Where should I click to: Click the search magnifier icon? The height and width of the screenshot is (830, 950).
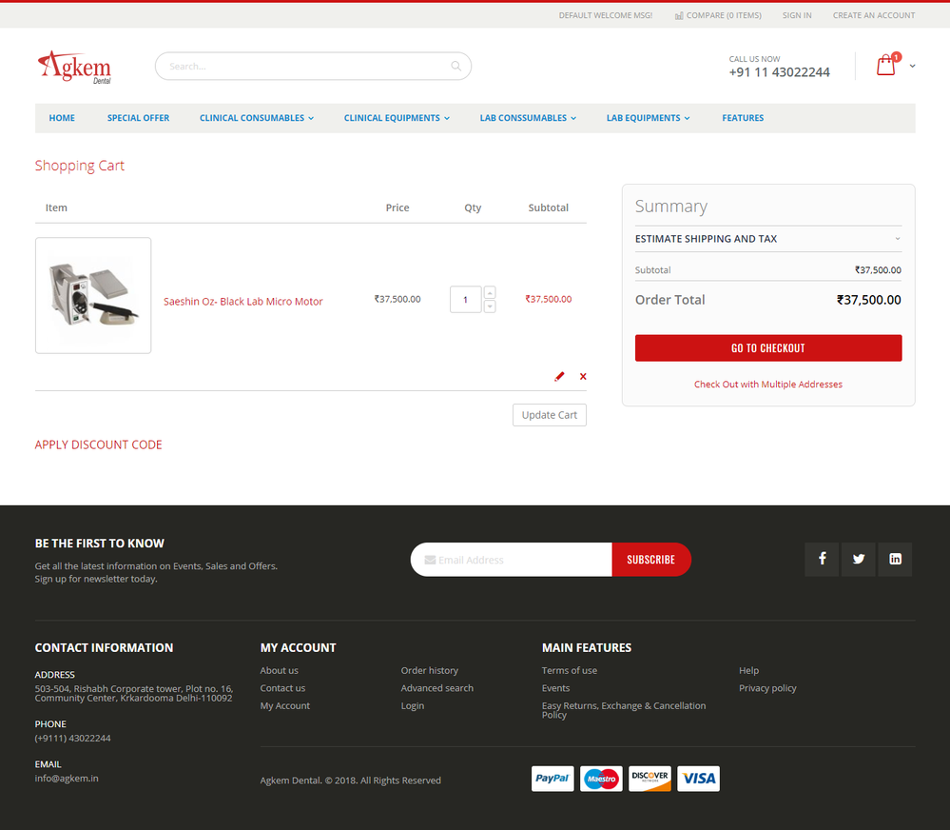(456, 67)
